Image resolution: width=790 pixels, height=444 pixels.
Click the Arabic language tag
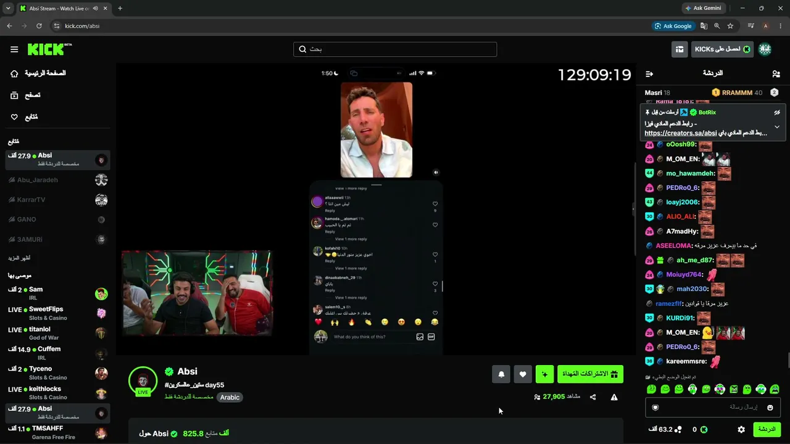click(230, 397)
